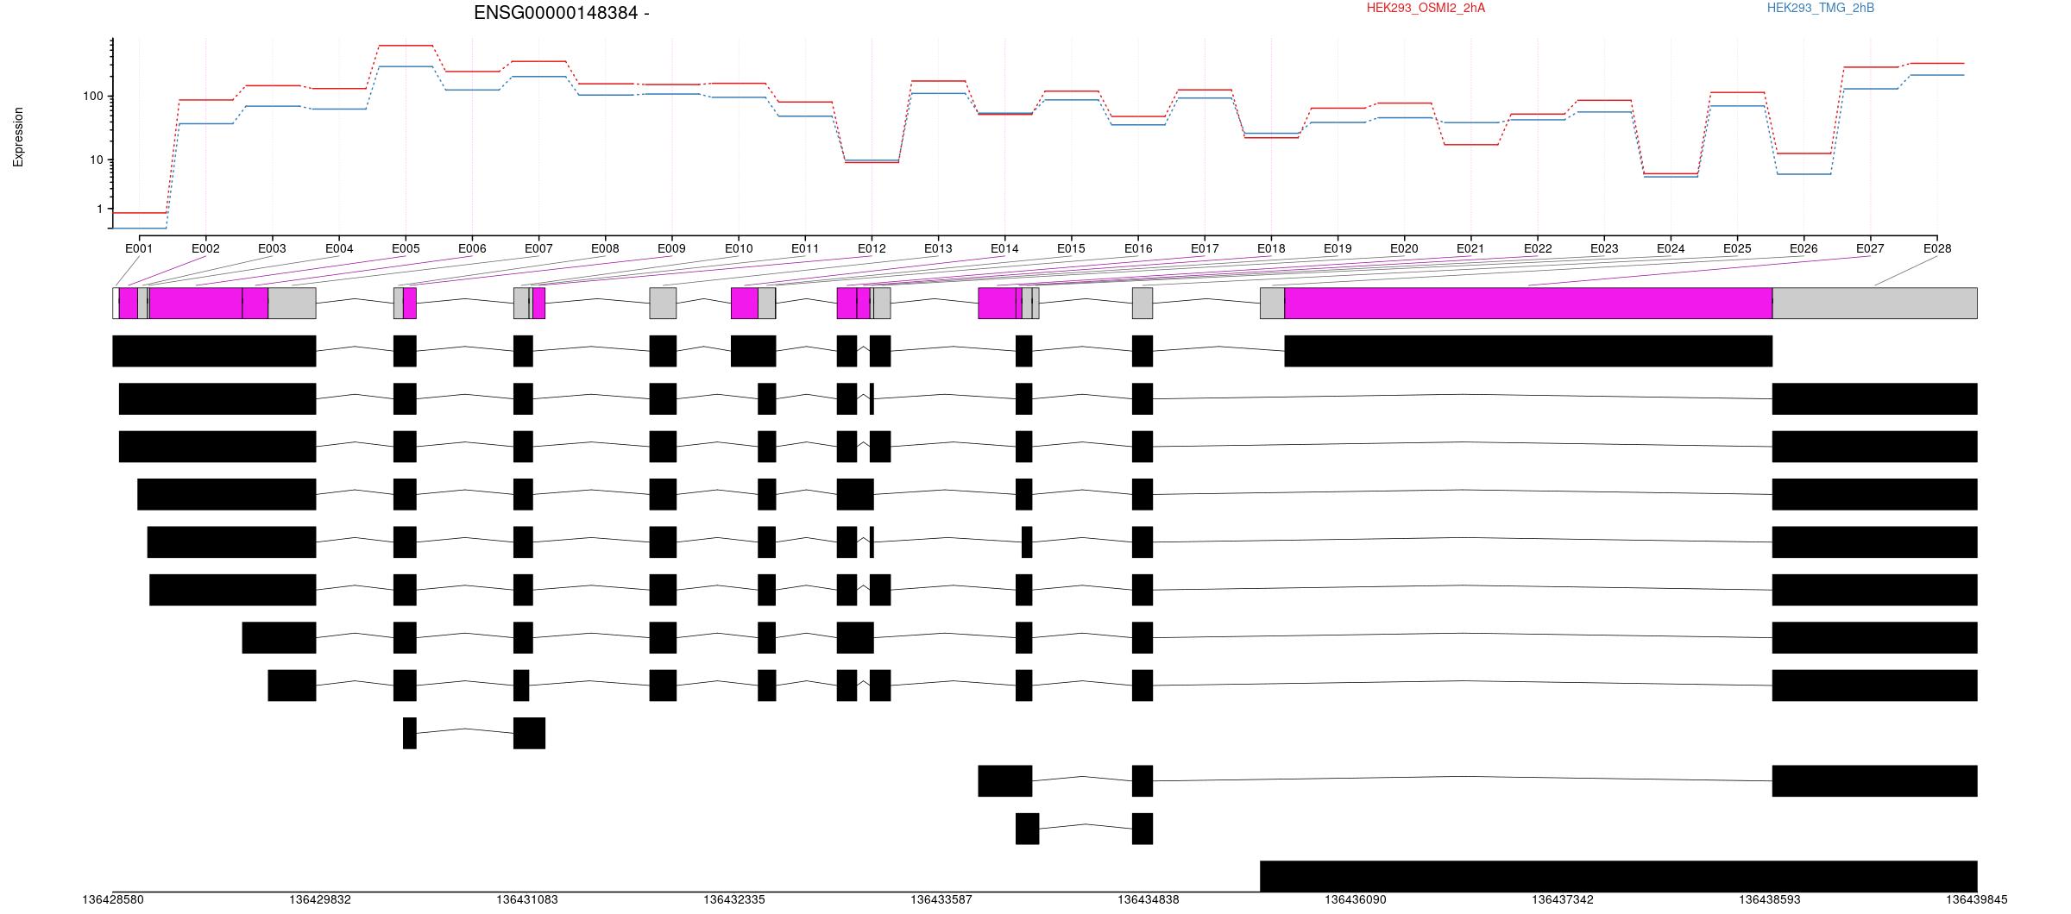This screenshot has width=2071, height=914.
Task: Click the Expression axis label
Action: [x=18, y=137]
